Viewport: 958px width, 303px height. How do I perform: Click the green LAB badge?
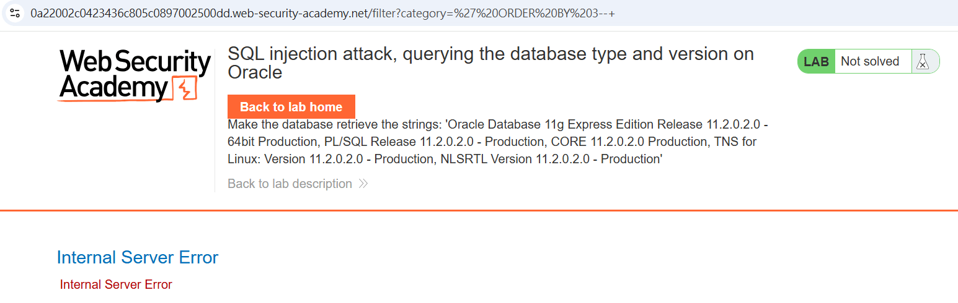click(816, 61)
